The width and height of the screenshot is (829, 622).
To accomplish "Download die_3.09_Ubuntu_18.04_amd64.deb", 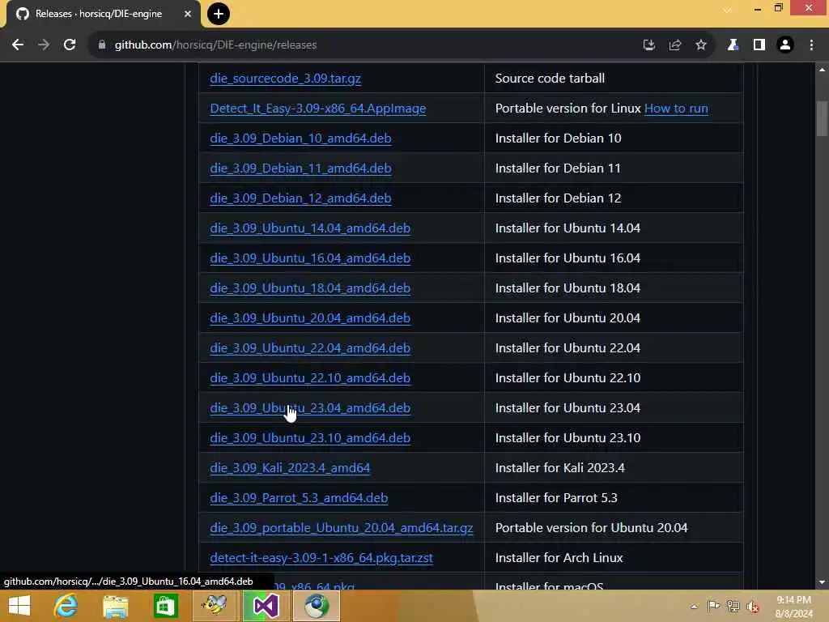I will pyautogui.click(x=310, y=288).
